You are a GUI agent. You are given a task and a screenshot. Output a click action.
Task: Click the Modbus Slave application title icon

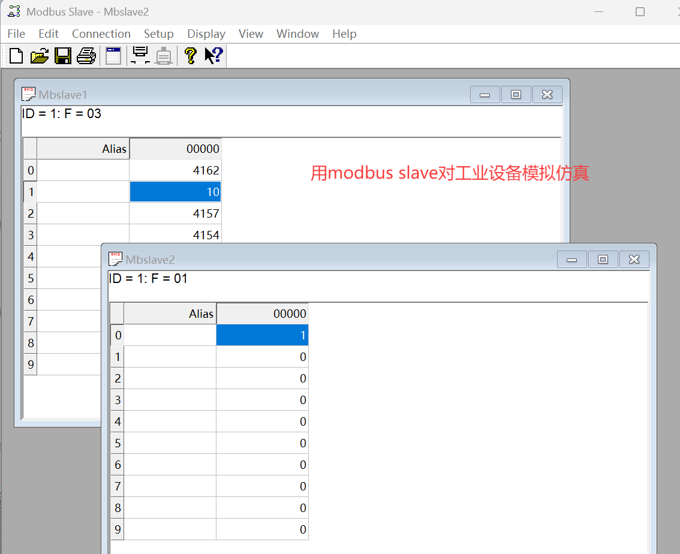(x=14, y=12)
